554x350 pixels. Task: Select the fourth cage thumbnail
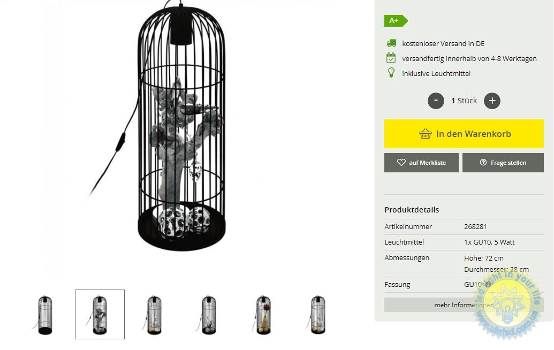click(208, 315)
